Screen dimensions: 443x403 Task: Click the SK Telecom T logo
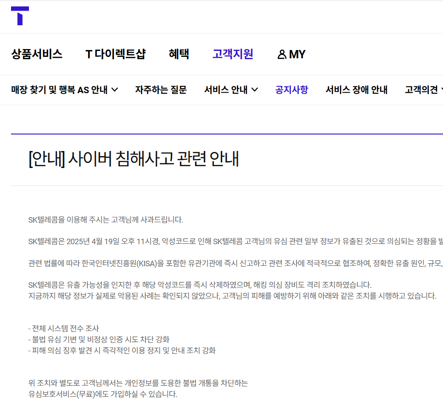click(x=19, y=14)
